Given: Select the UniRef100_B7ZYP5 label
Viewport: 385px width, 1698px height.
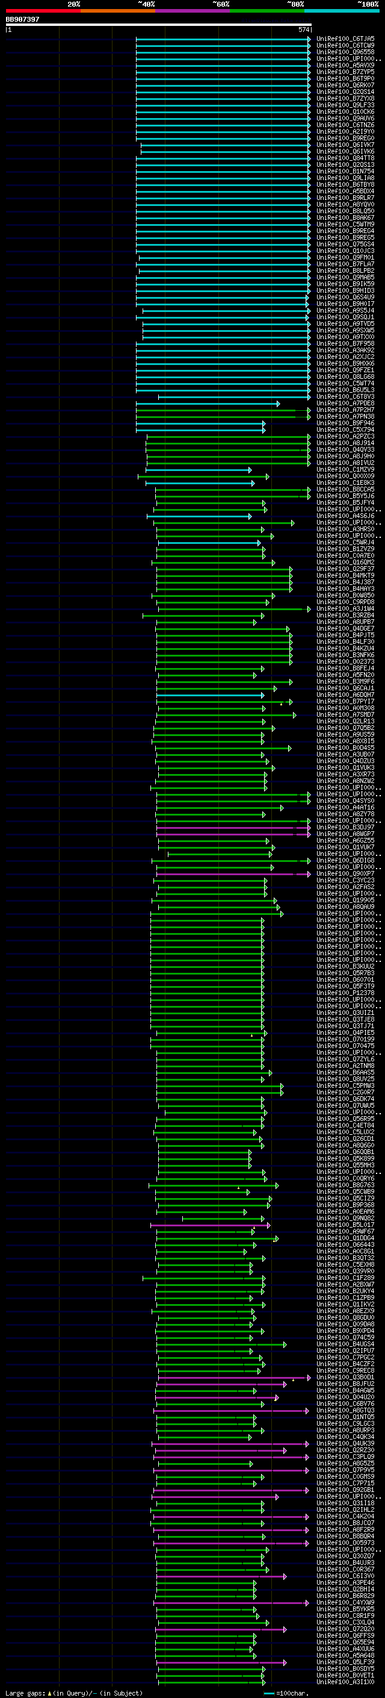Looking at the screenshot, I should point(345,72).
